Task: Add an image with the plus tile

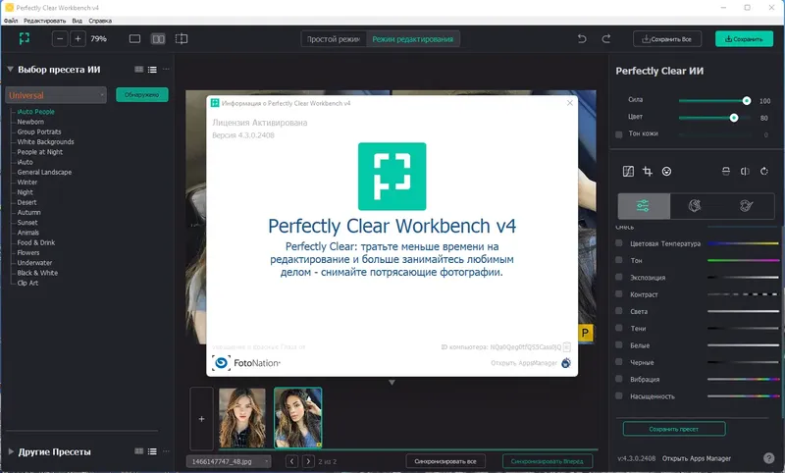Action: (x=202, y=418)
